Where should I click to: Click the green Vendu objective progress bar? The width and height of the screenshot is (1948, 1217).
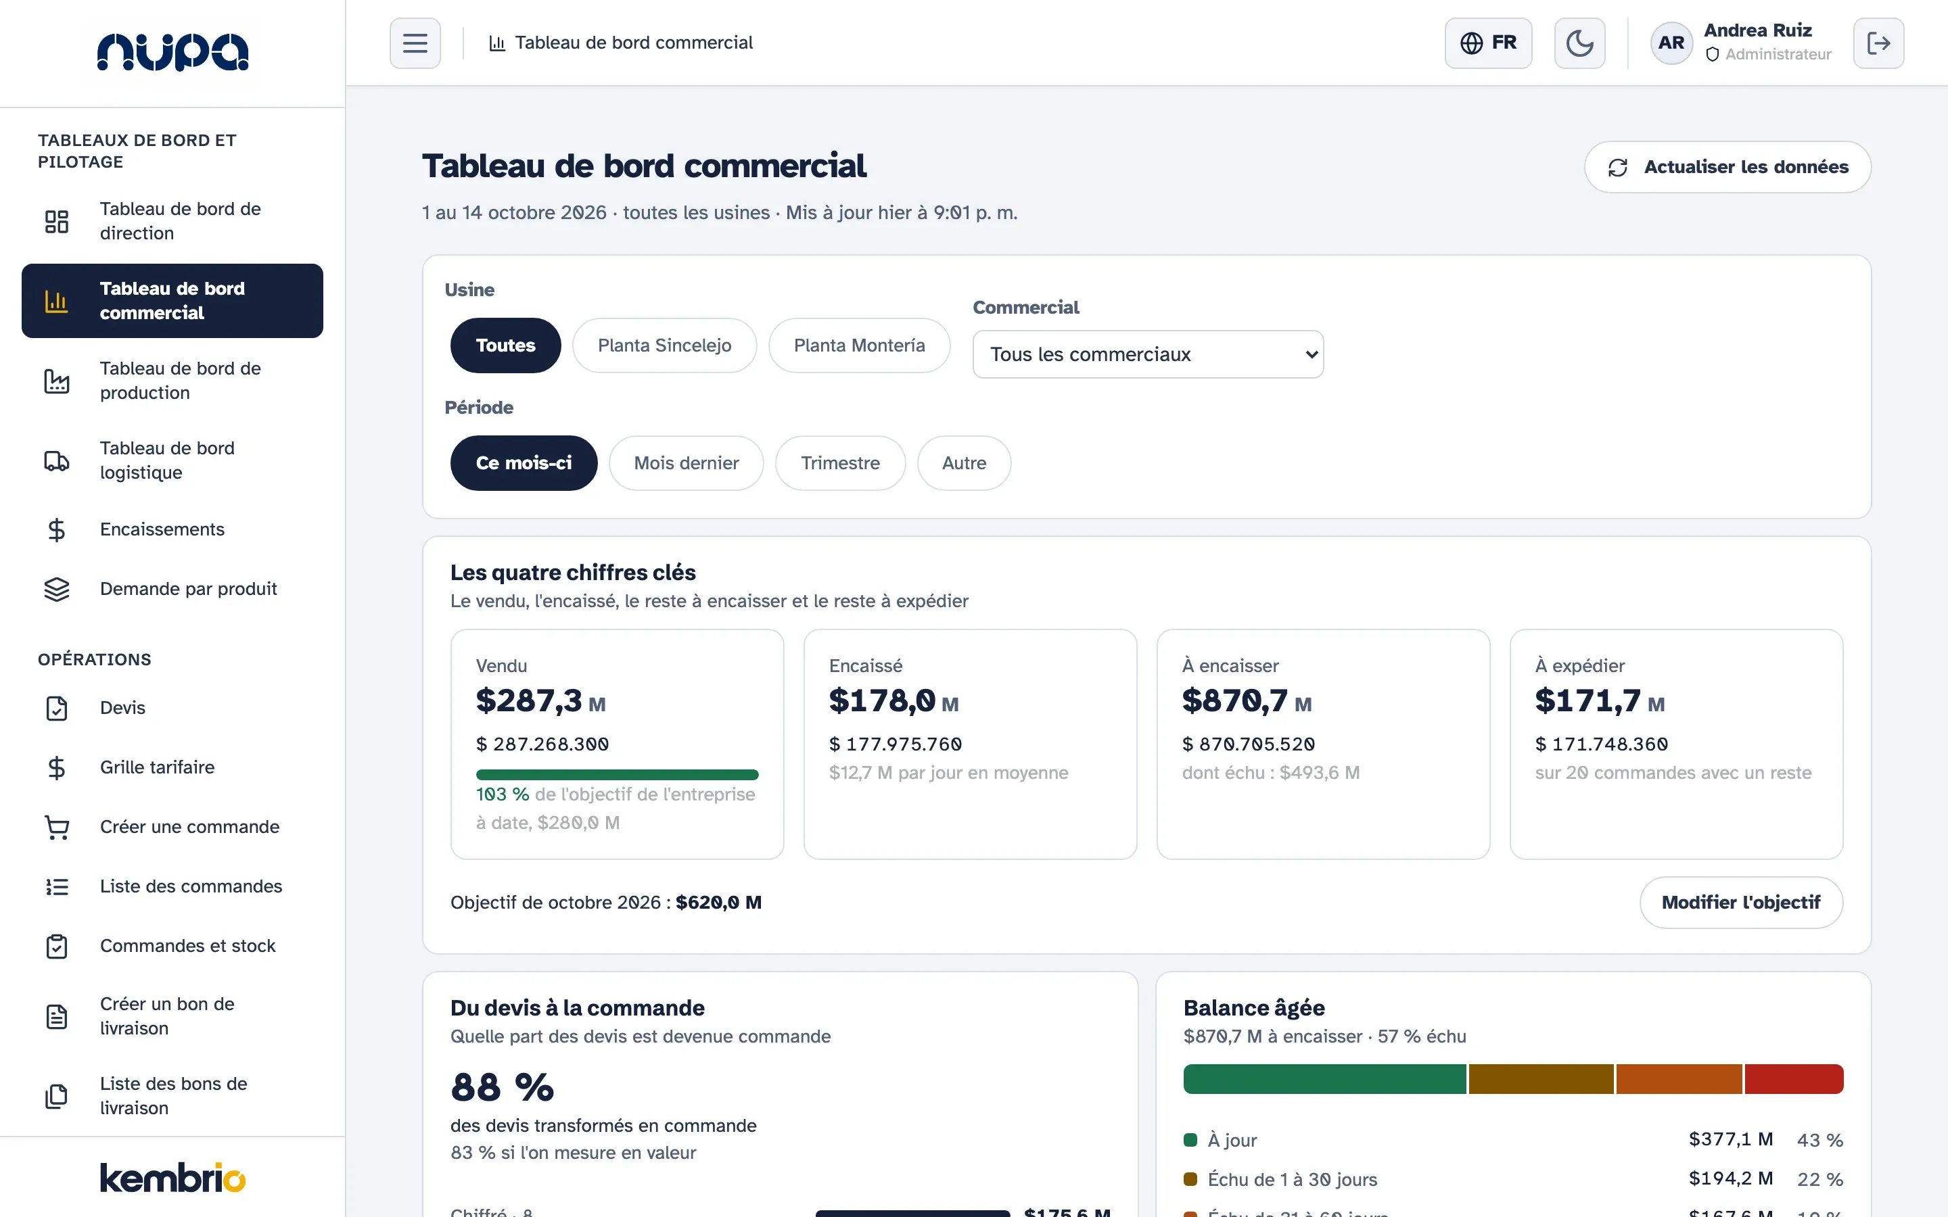[617, 775]
